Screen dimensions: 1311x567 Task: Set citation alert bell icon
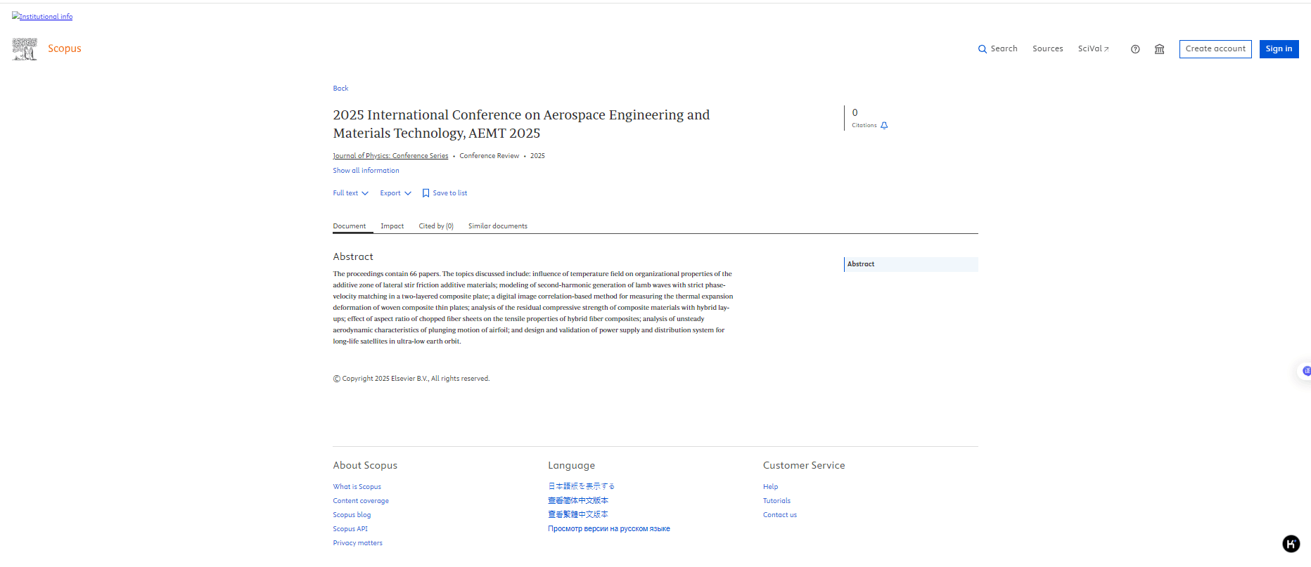884,126
